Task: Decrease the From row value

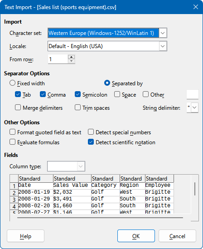Action: pyautogui.click(x=72, y=61)
